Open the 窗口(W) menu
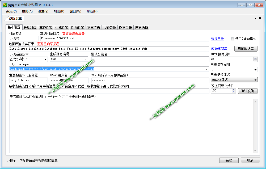Image resolution: width=266 pixels, height=169 pixels. [75, 11]
